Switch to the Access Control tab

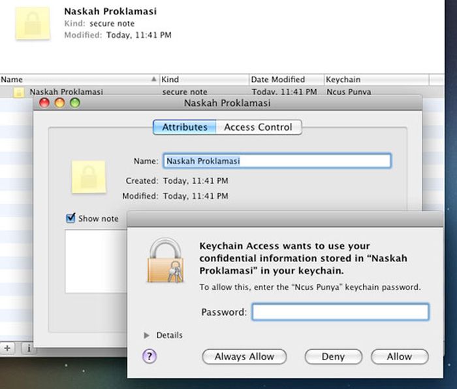(259, 127)
